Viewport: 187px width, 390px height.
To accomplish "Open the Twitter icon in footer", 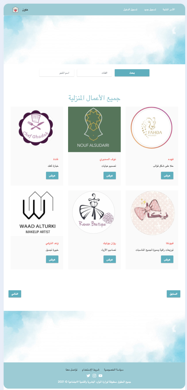I will (x=88, y=376).
